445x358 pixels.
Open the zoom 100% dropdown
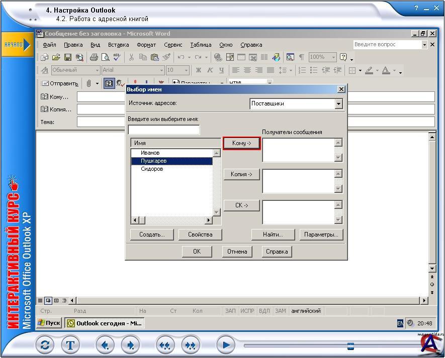[333, 57]
